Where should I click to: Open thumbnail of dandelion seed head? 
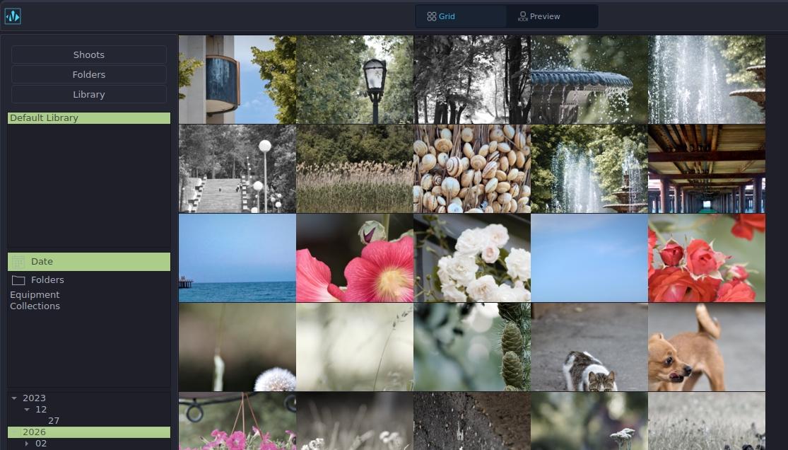point(237,347)
